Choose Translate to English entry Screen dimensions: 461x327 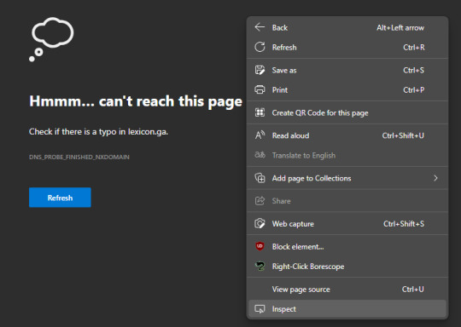[347, 155]
